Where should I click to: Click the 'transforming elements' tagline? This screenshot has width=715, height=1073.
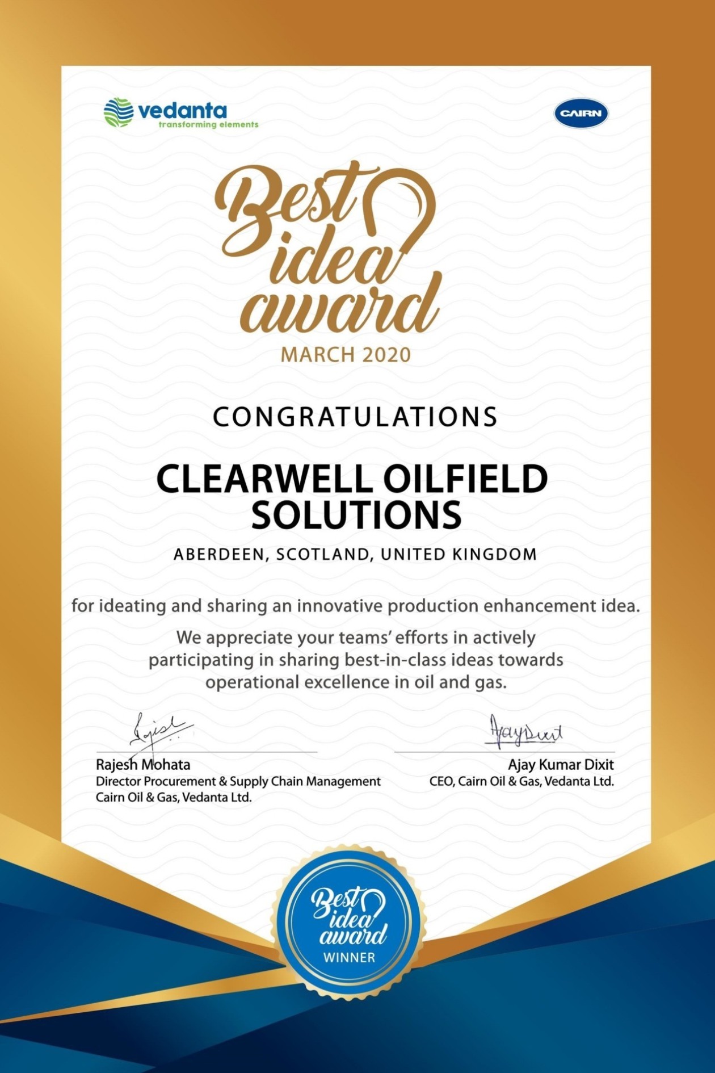[208, 124]
